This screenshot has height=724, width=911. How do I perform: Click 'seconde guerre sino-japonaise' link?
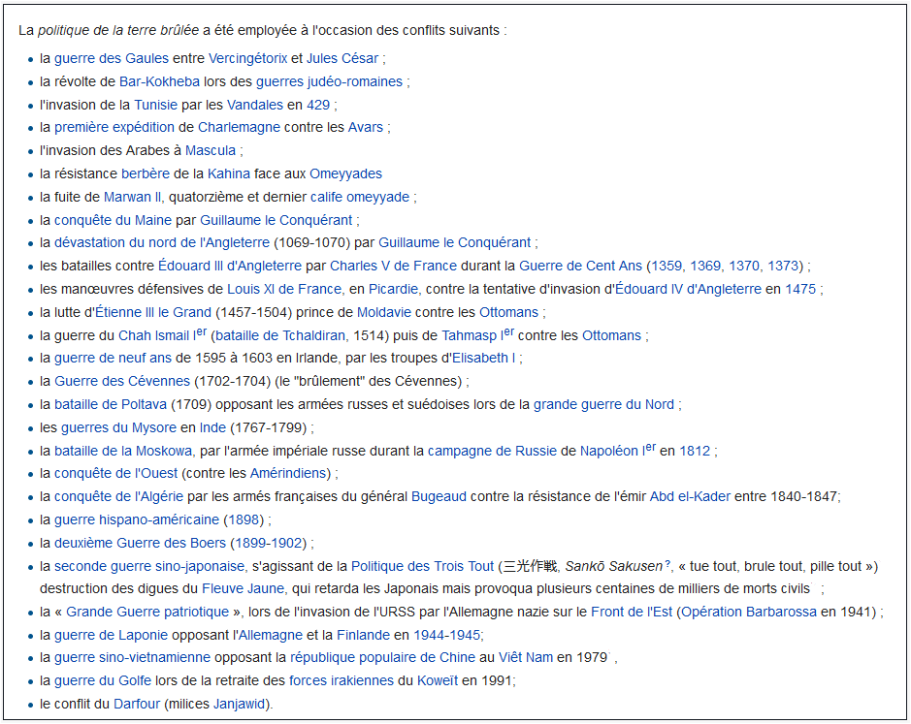point(149,567)
